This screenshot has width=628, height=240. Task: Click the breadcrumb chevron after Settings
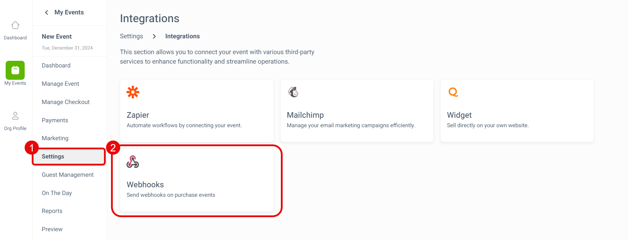tap(154, 36)
